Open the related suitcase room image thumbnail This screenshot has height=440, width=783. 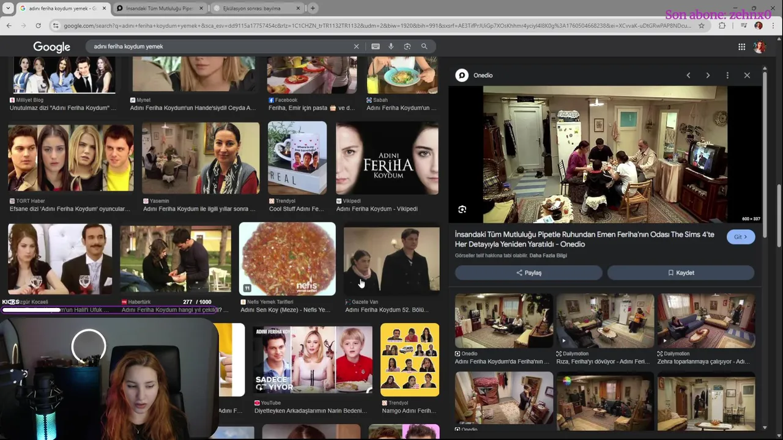point(503,398)
